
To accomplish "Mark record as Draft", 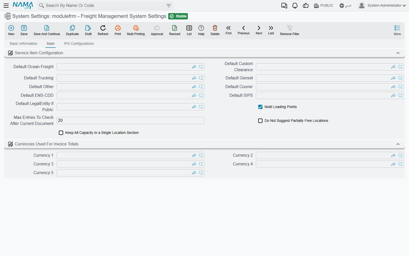I will [88, 30].
